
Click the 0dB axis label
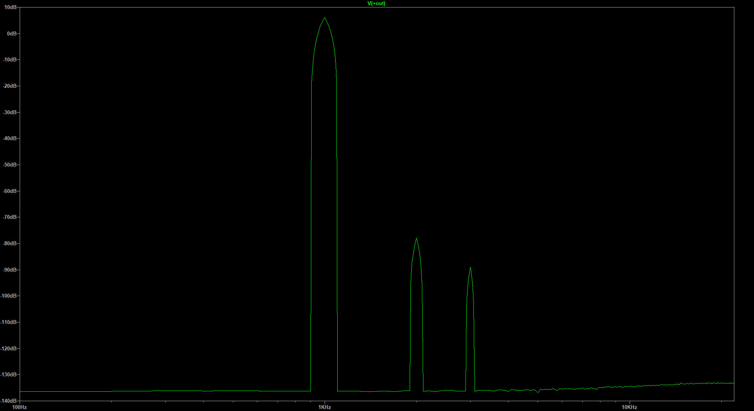(x=12, y=34)
